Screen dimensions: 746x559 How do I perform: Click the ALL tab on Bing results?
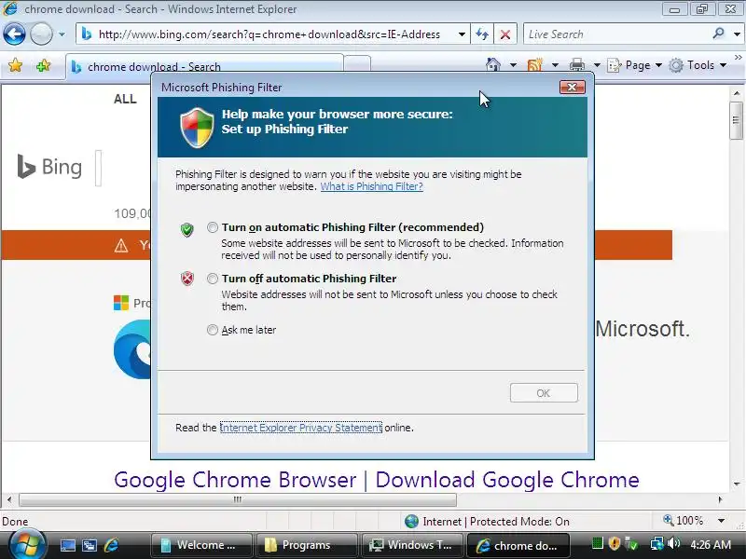125,99
